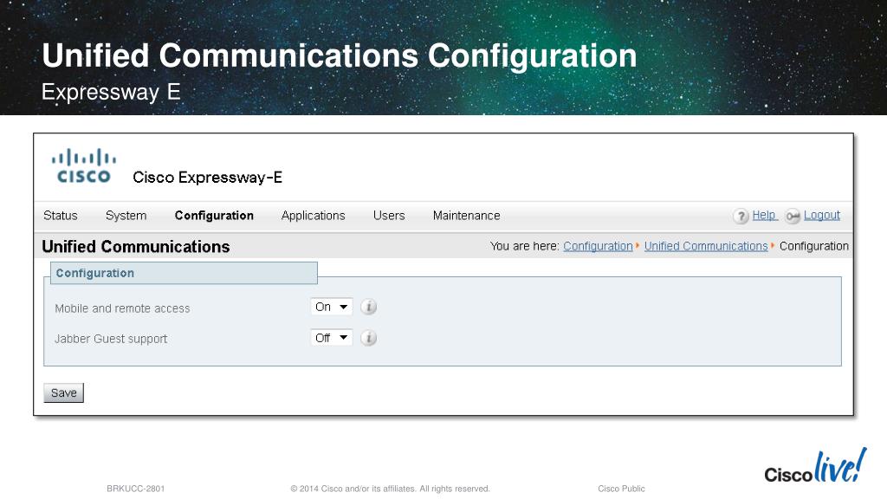Click the Cisco Expressway-E product title
The width and height of the screenshot is (887, 499).
tap(208, 178)
